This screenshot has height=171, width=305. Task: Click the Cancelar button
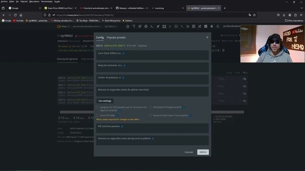pos(189,152)
